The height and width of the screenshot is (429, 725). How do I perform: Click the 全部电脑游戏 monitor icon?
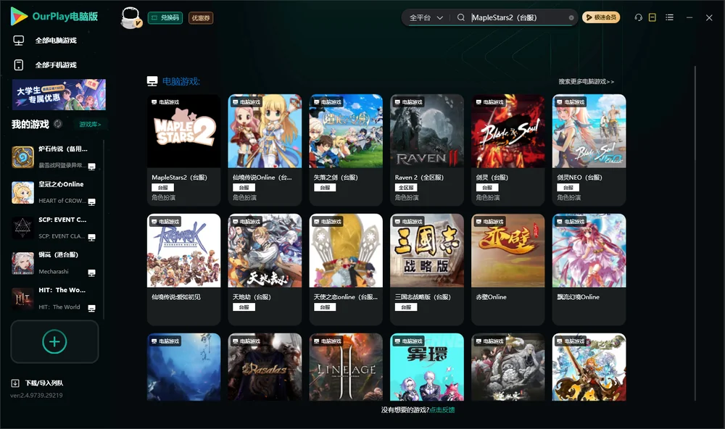tap(19, 41)
